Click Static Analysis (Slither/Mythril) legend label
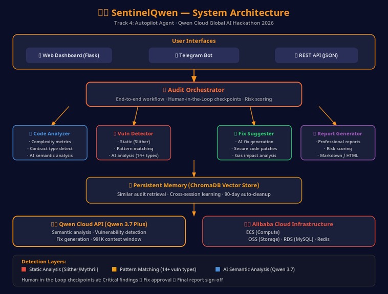The width and height of the screenshot is (388, 294). pos(63,269)
